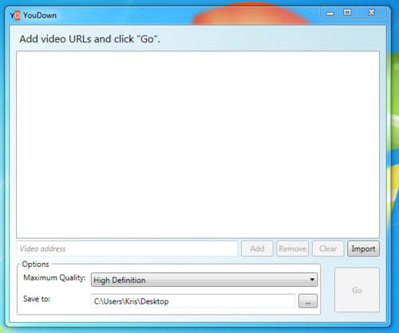Image resolution: width=399 pixels, height=333 pixels.
Task: Click the Remove button
Action: [x=293, y=249]
